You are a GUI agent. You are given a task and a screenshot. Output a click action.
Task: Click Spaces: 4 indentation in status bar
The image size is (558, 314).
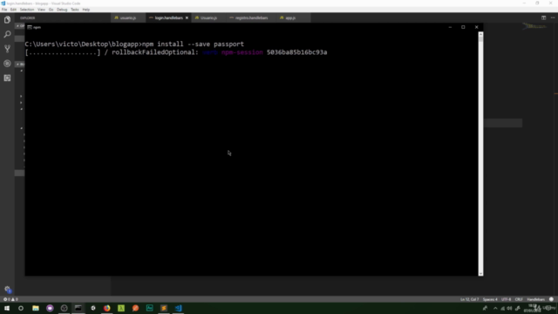pos(490,299)
